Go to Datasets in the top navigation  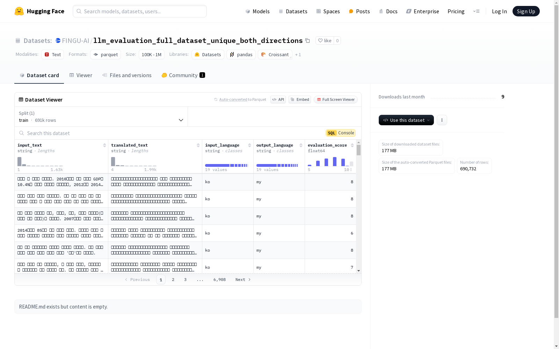pos(293,11)
